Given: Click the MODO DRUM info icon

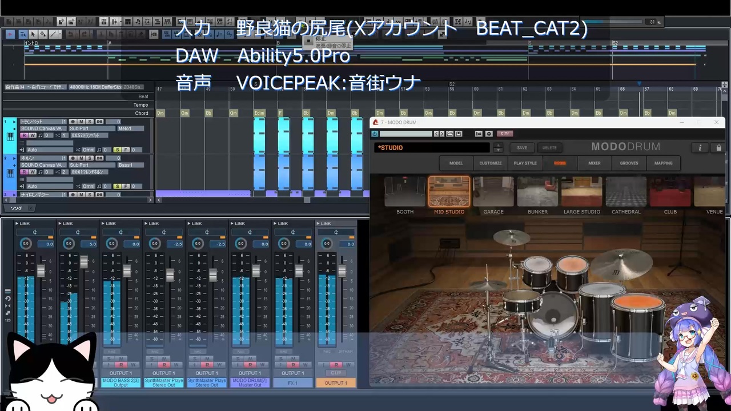Looking at the screenshot, I should 700,148.
